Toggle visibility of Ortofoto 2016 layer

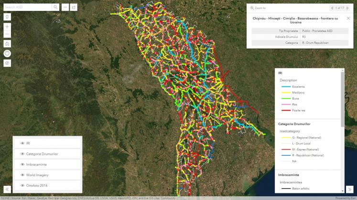point(22,186)
